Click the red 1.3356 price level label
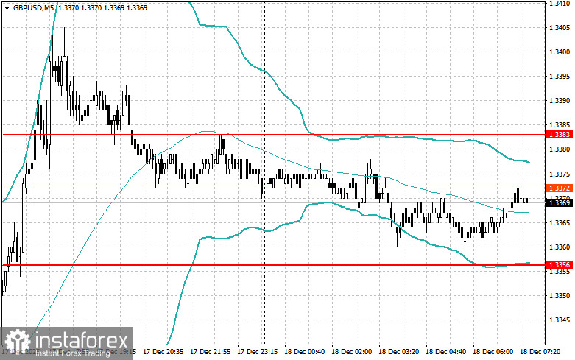Viewport: 575px width, 360px height. coord(560,265)
